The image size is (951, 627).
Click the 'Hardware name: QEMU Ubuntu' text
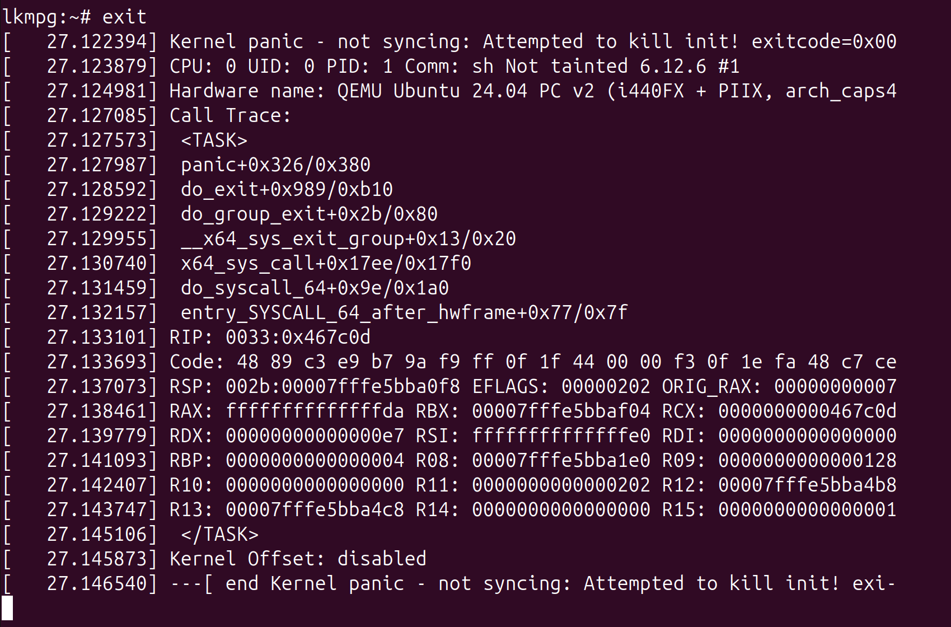pyautogui.click(x=315, y=91)
